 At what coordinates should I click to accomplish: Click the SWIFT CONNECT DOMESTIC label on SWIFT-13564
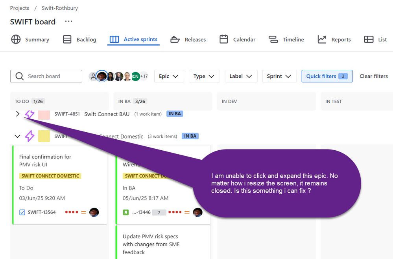point(50,176)
